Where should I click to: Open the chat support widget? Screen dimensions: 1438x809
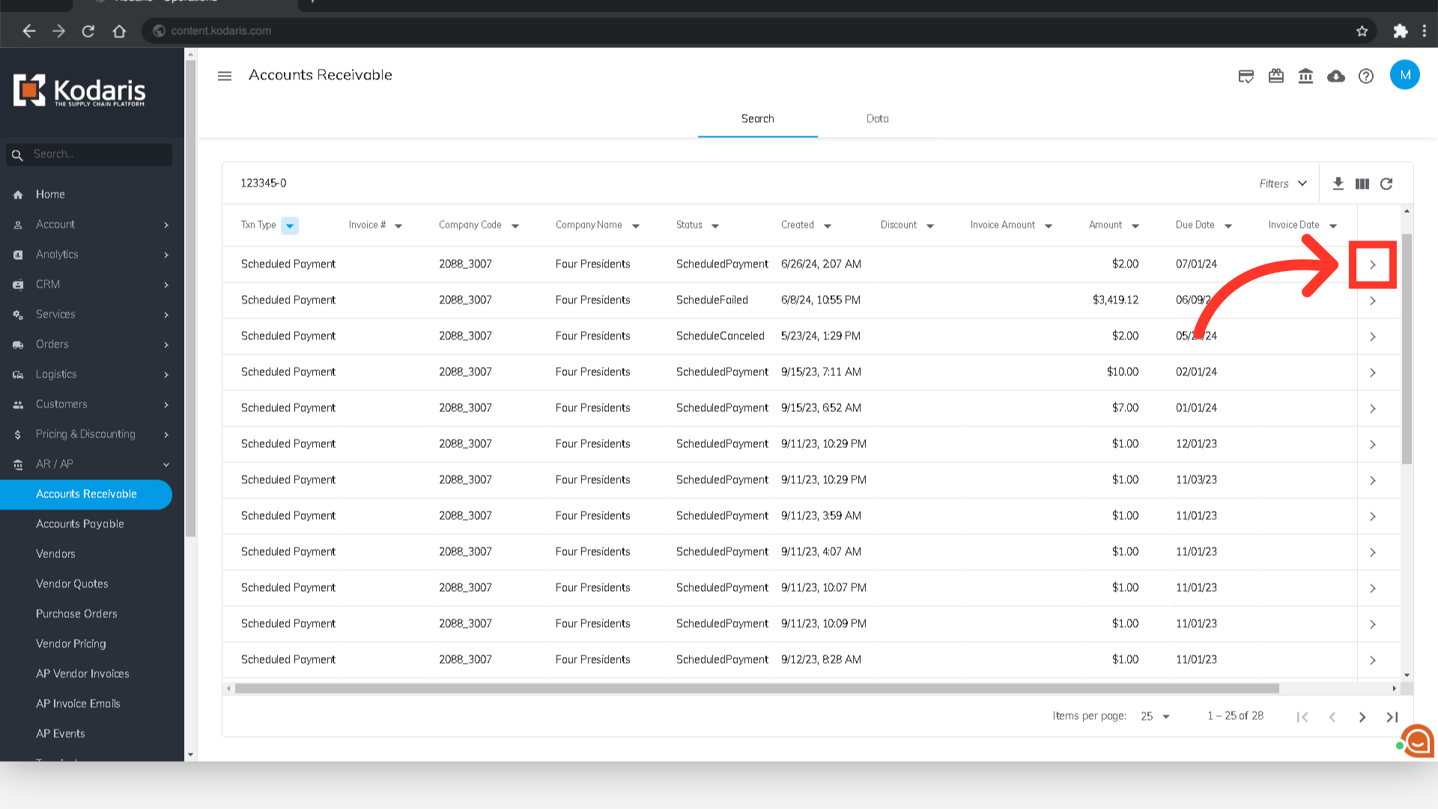(x=1417, y=741)
